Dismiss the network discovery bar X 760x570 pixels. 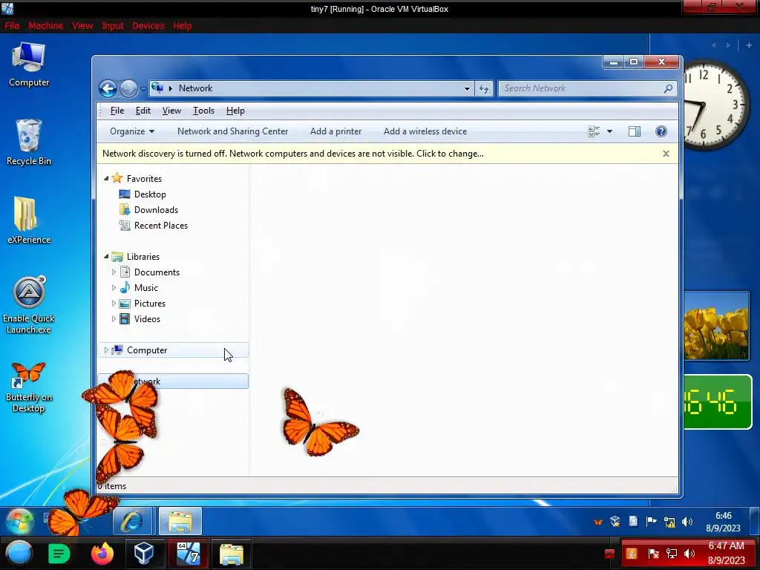(666, 154)
